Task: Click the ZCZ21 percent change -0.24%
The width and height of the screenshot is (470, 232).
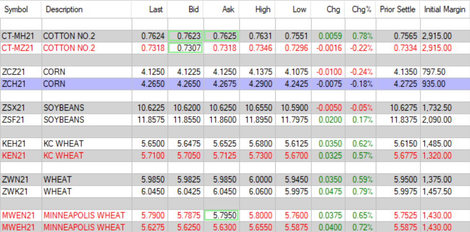Action: coord(361,72)
